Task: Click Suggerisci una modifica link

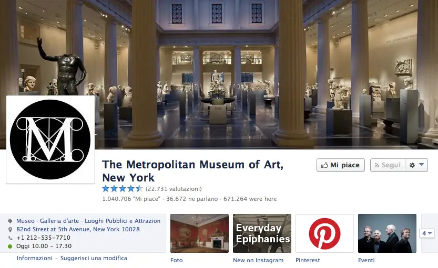Action: [94, 258]
